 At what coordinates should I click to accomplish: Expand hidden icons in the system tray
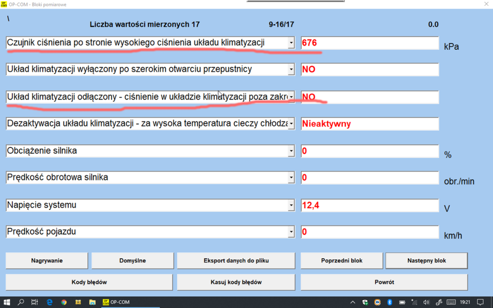click(x=352, y=302)
